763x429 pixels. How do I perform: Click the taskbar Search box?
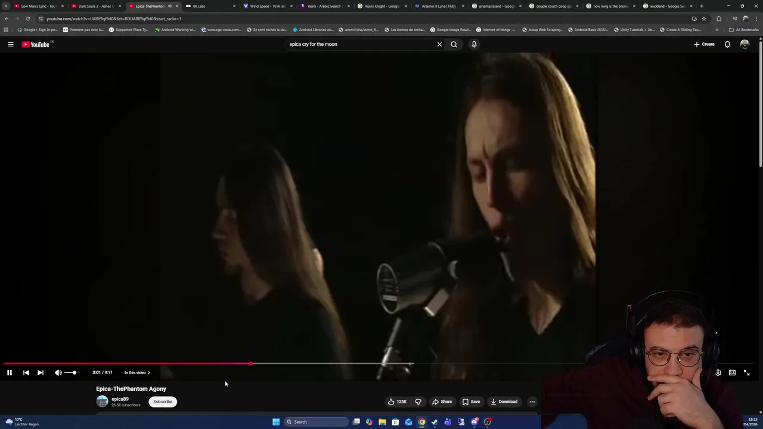tap(315, 422)
